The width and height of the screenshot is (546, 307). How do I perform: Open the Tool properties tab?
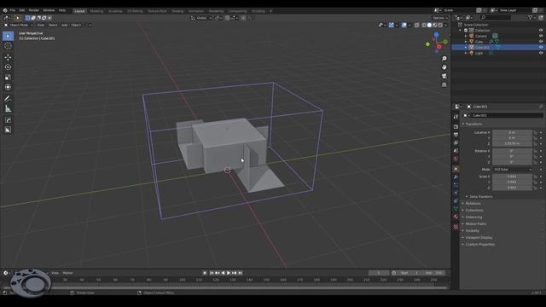pyautogui.click(x=456, y=117)
